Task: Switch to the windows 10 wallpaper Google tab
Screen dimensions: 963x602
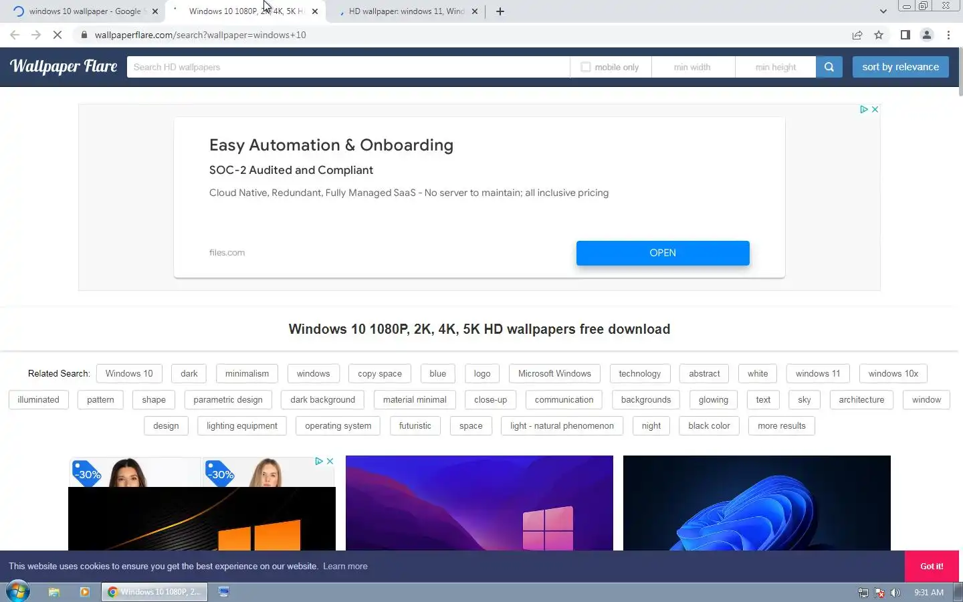Action: (85, 11)
